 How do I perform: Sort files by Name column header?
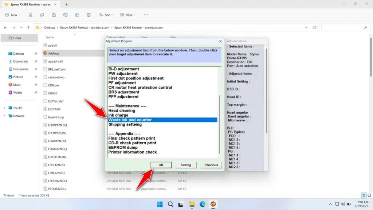50,38
